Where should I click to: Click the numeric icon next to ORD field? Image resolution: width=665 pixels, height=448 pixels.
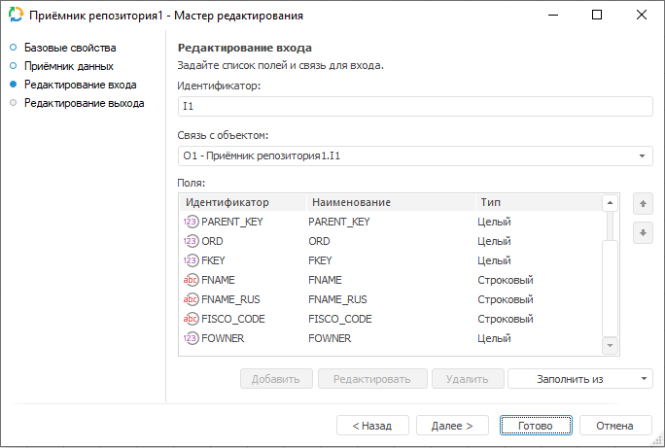(x=191, y=241)
